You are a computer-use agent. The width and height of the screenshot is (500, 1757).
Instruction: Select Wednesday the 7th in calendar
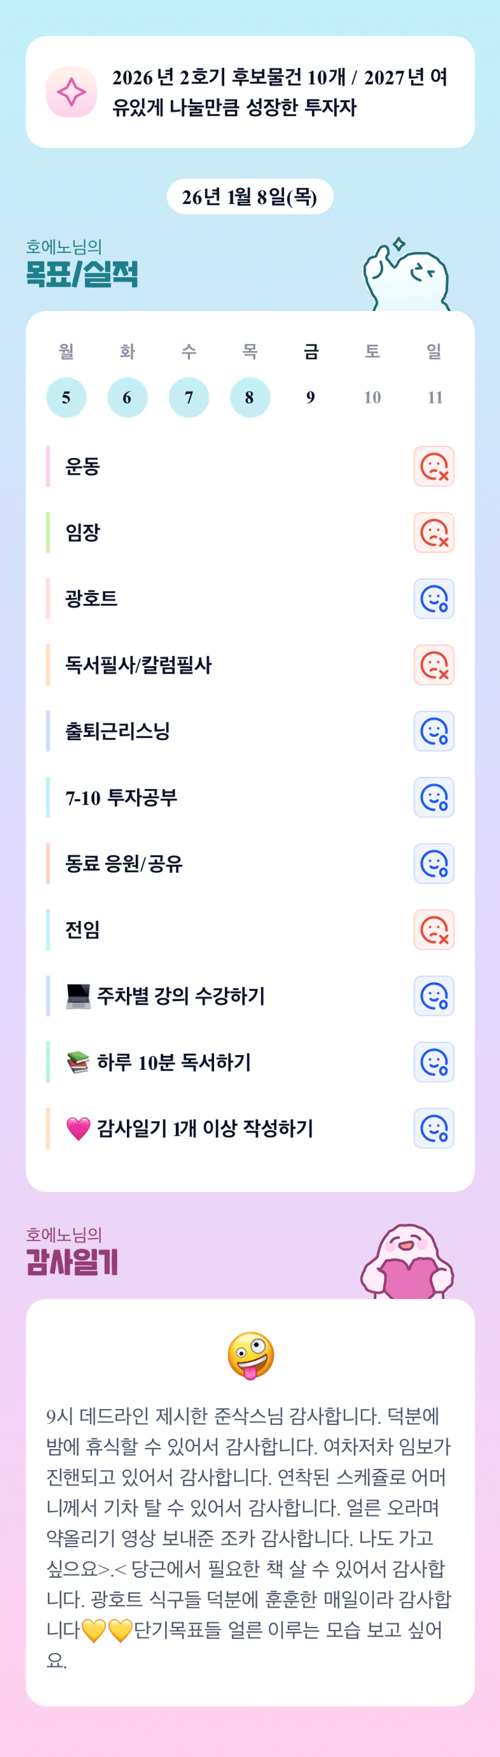189,398
